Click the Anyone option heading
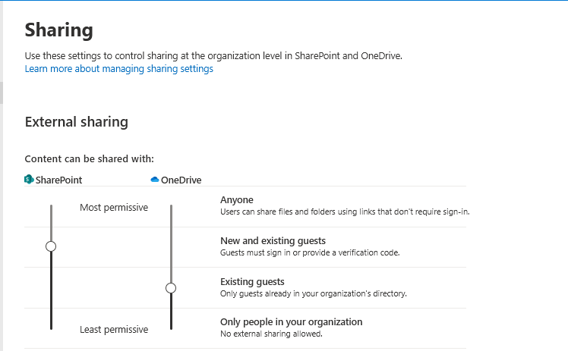This screenshot has width=568, height=351. point(237,200)
